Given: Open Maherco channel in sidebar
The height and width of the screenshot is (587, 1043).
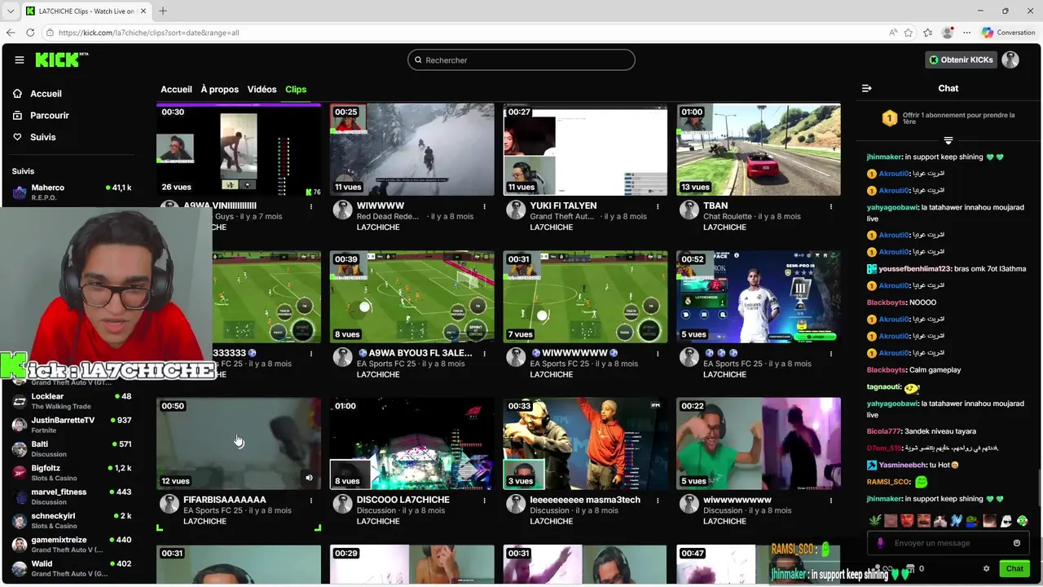Looking at the screenshot, I should tap(72, 192).
